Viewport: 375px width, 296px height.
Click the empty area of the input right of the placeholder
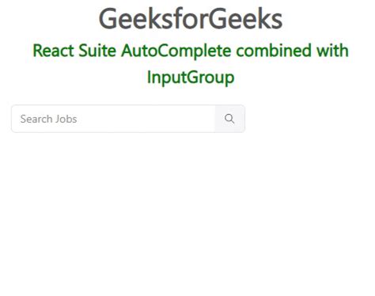pos(146,119)
